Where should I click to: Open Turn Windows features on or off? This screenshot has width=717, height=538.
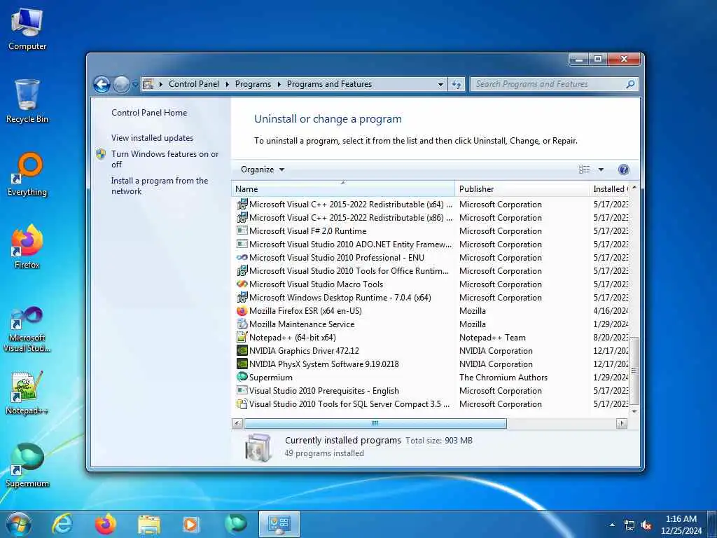pyautogui.click(x=165, y=159)
